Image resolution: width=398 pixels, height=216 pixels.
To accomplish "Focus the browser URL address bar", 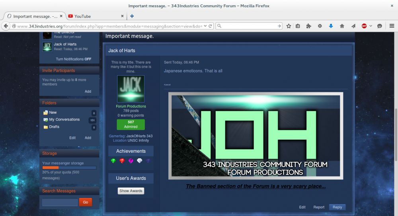I will 110,26.
